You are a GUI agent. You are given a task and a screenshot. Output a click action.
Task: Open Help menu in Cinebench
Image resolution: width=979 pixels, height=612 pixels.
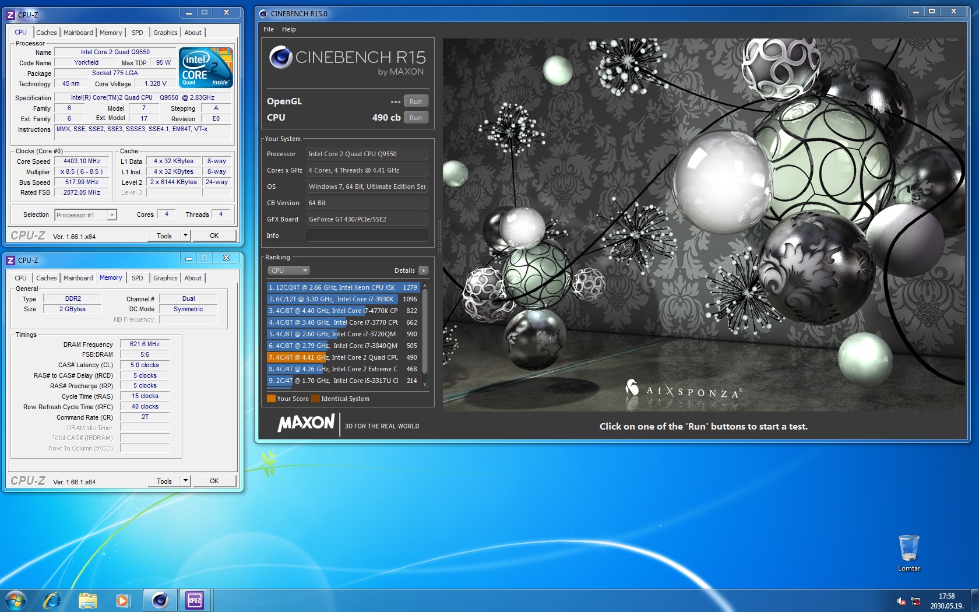tap(289, 29)
